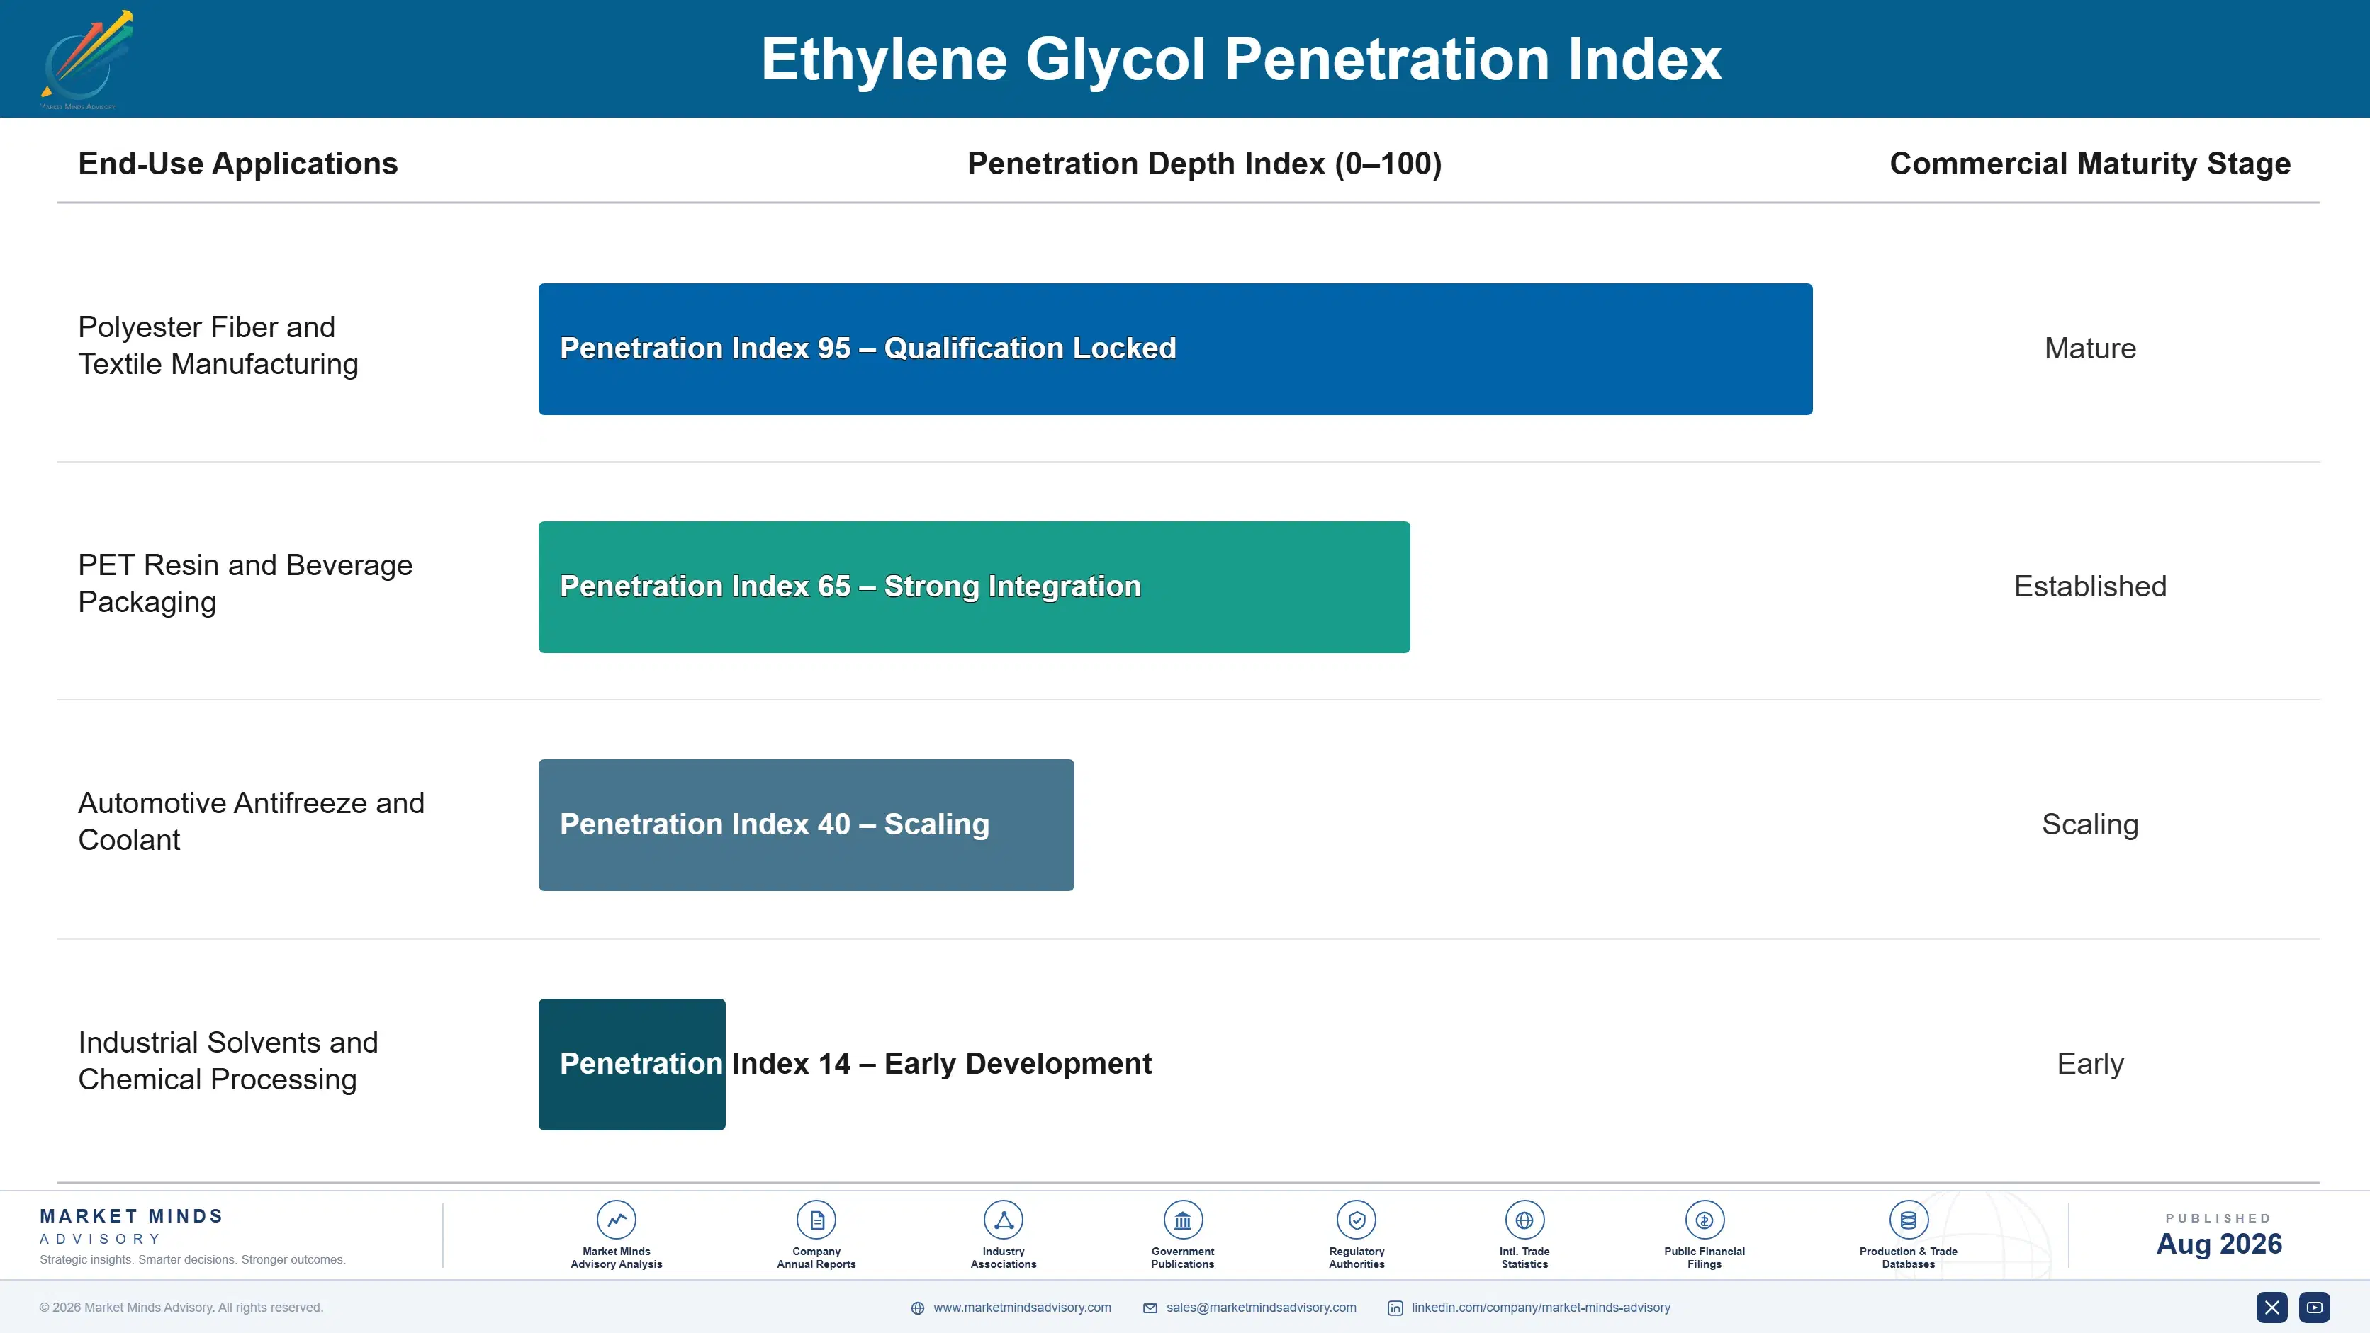
Task: Click the Penetration Index 65 green bar
Action: tap(973, 587)
